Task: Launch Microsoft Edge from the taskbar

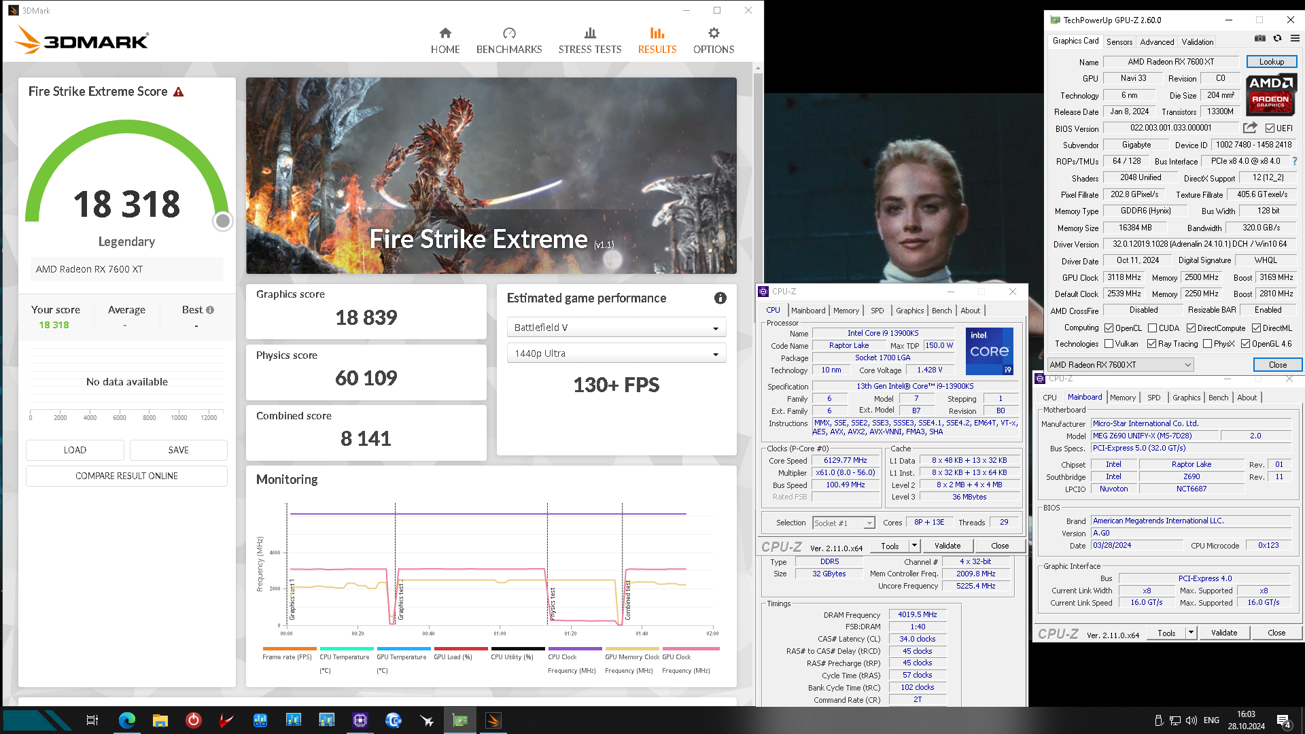Action: click(x=127, y=720)
